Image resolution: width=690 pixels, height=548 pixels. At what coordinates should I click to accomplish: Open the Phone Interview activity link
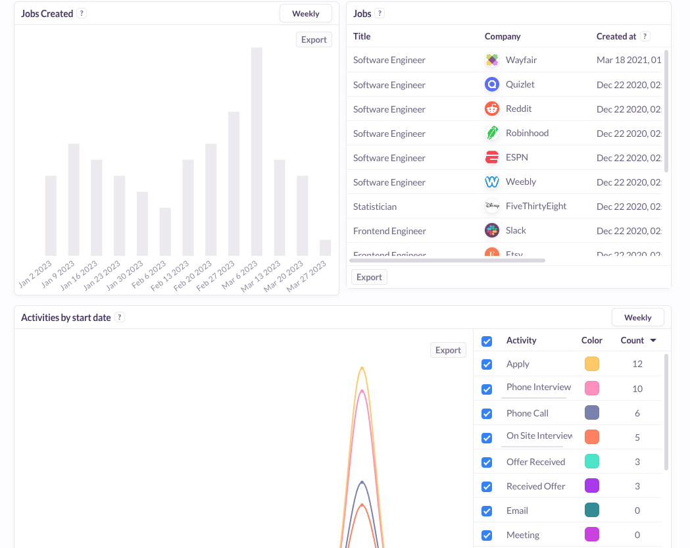point(538,387)
